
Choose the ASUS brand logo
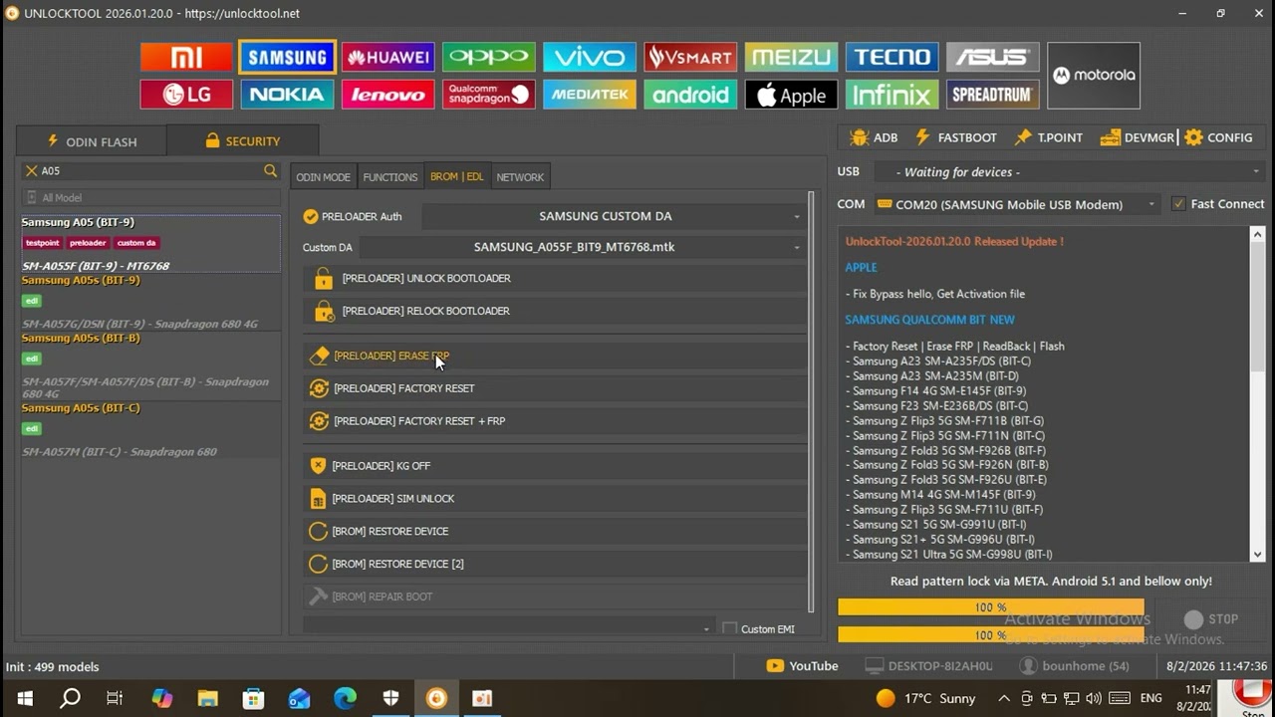(993, 57)
